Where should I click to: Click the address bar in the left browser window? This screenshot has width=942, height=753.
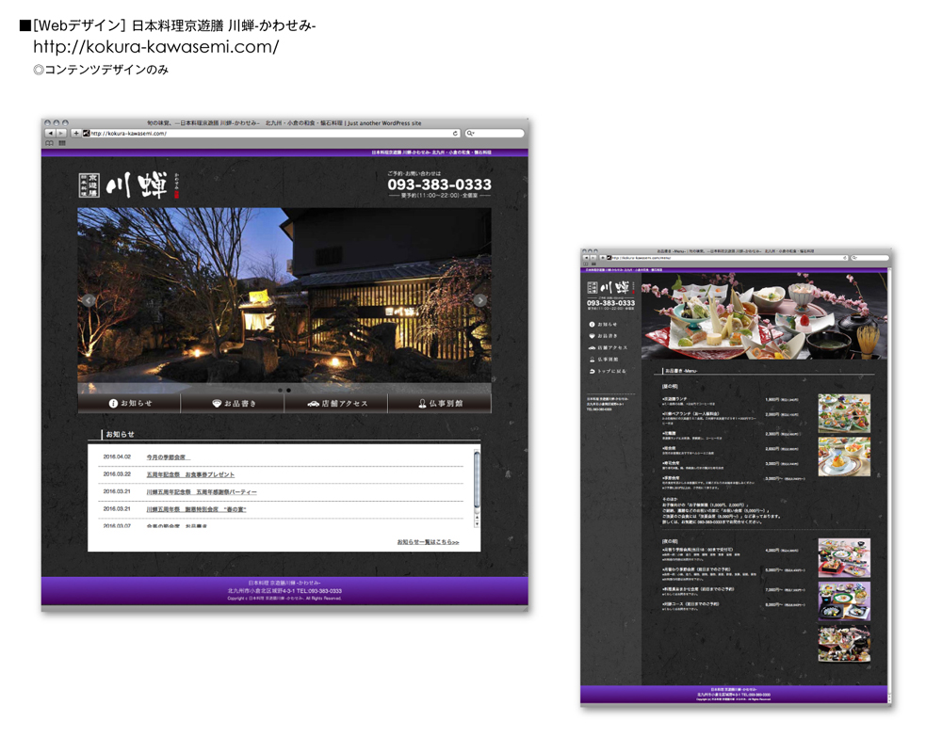(271, 134)
